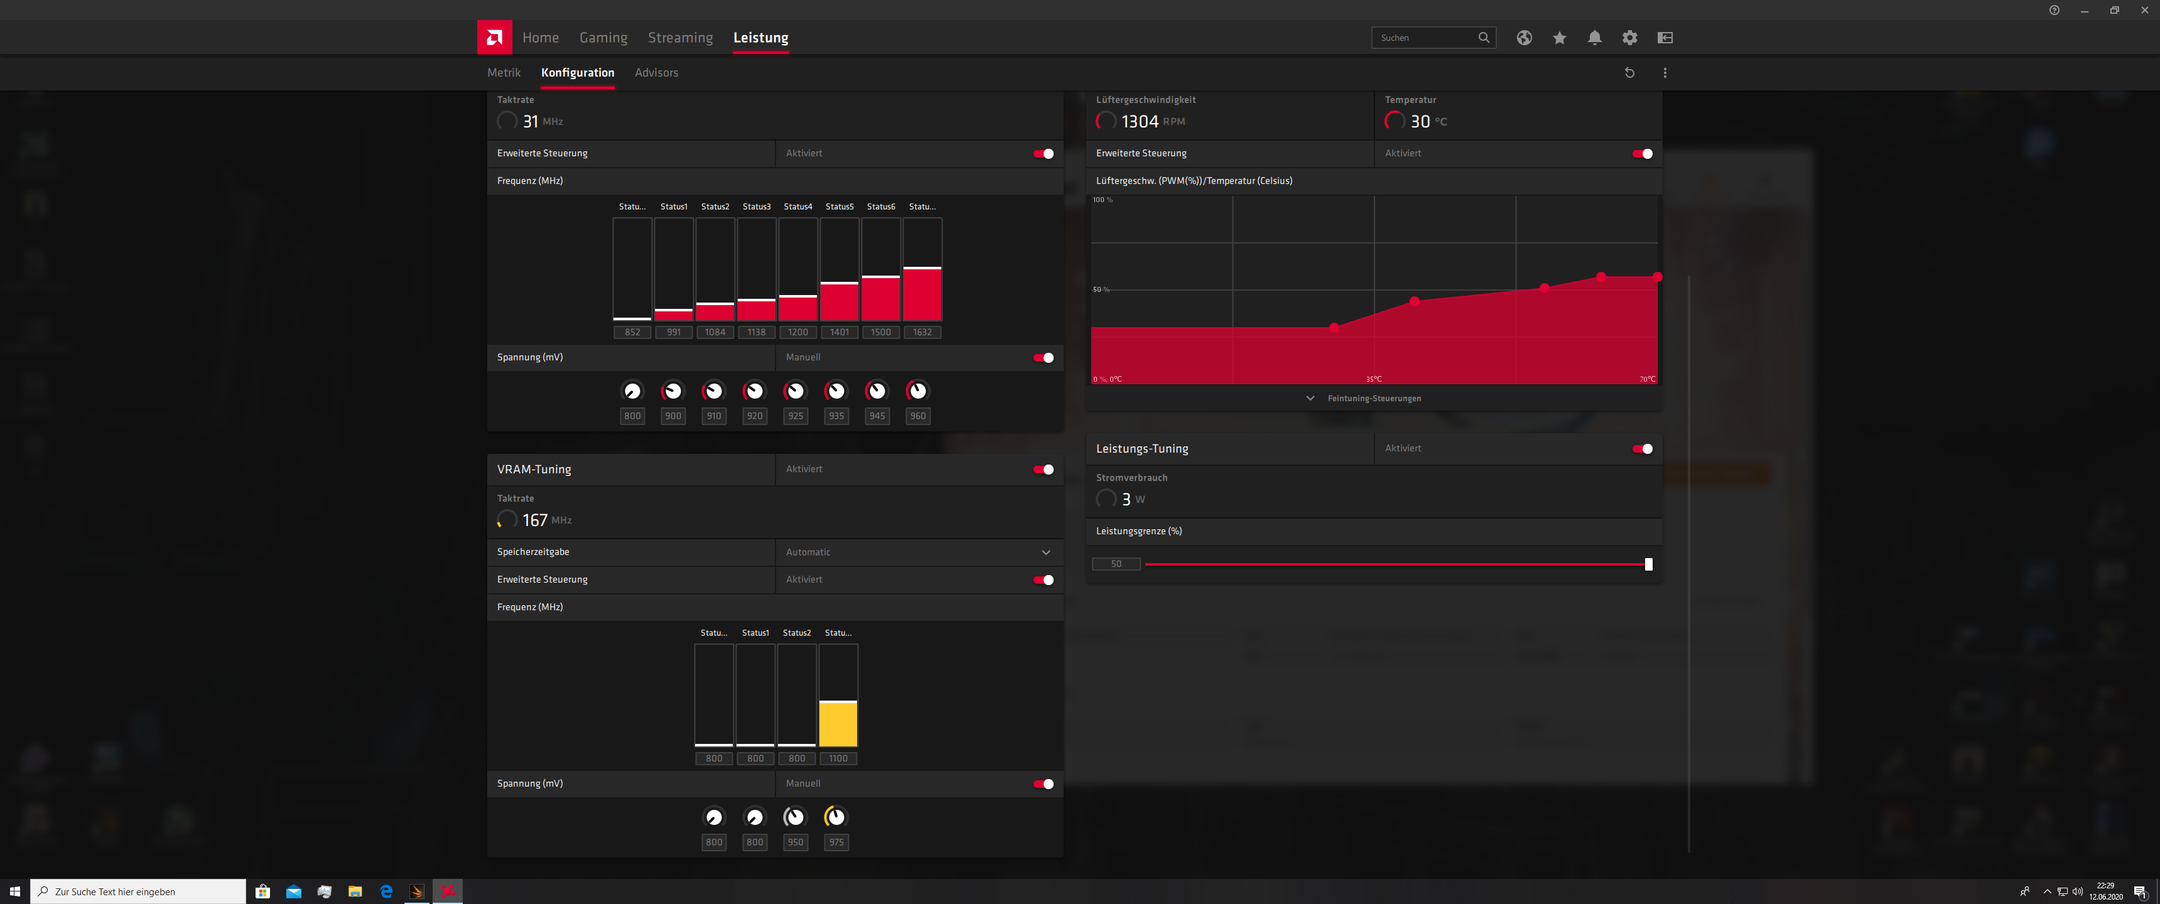Click the sidebar panel layout icon
The height and width of the screenshot is (904, 2160).
[x=1665, y=38]
